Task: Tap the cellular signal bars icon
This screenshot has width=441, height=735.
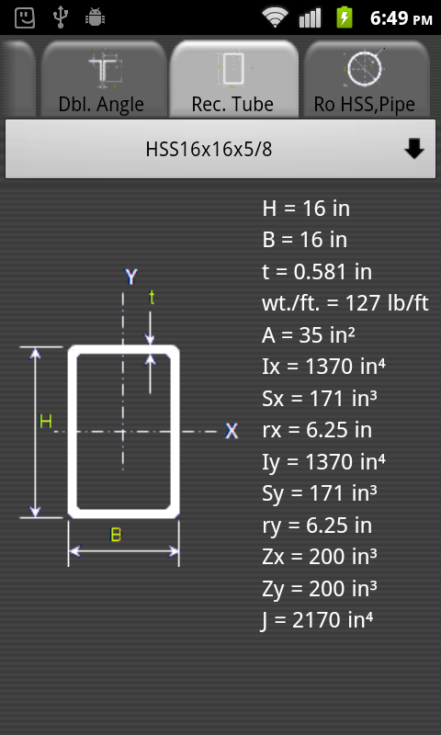Action: tap(310, 17)
